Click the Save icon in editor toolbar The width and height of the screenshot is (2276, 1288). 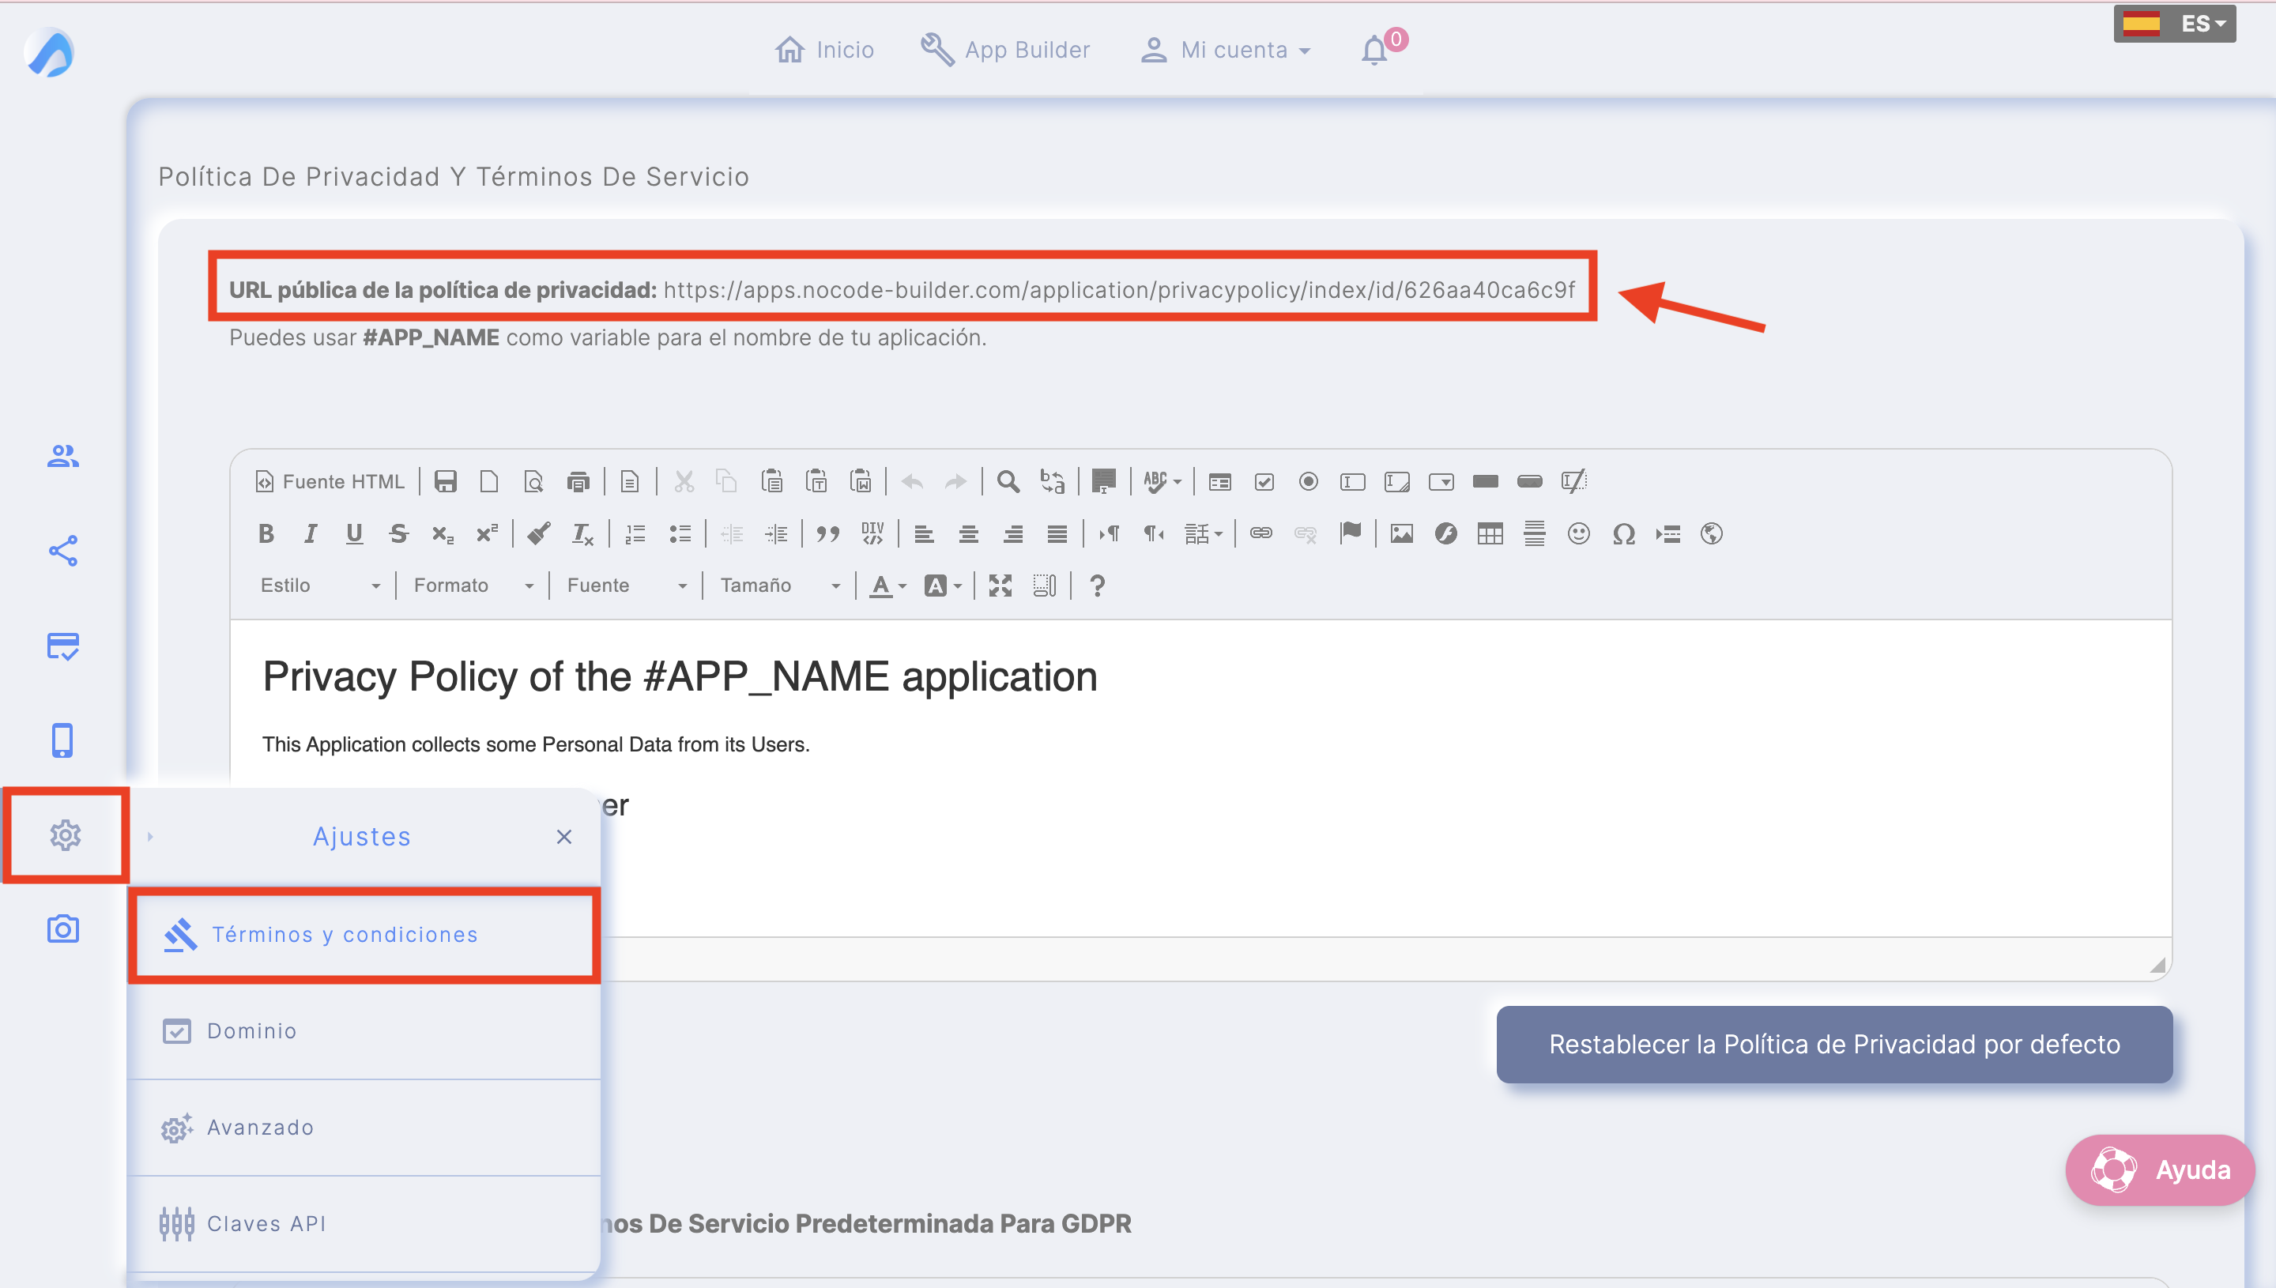pyautogui.click(x=445, y=481)
